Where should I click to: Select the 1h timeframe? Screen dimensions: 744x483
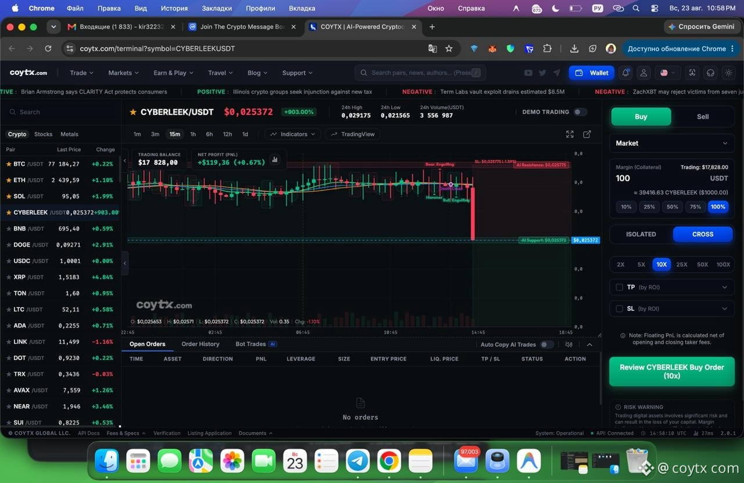[193, 134]
